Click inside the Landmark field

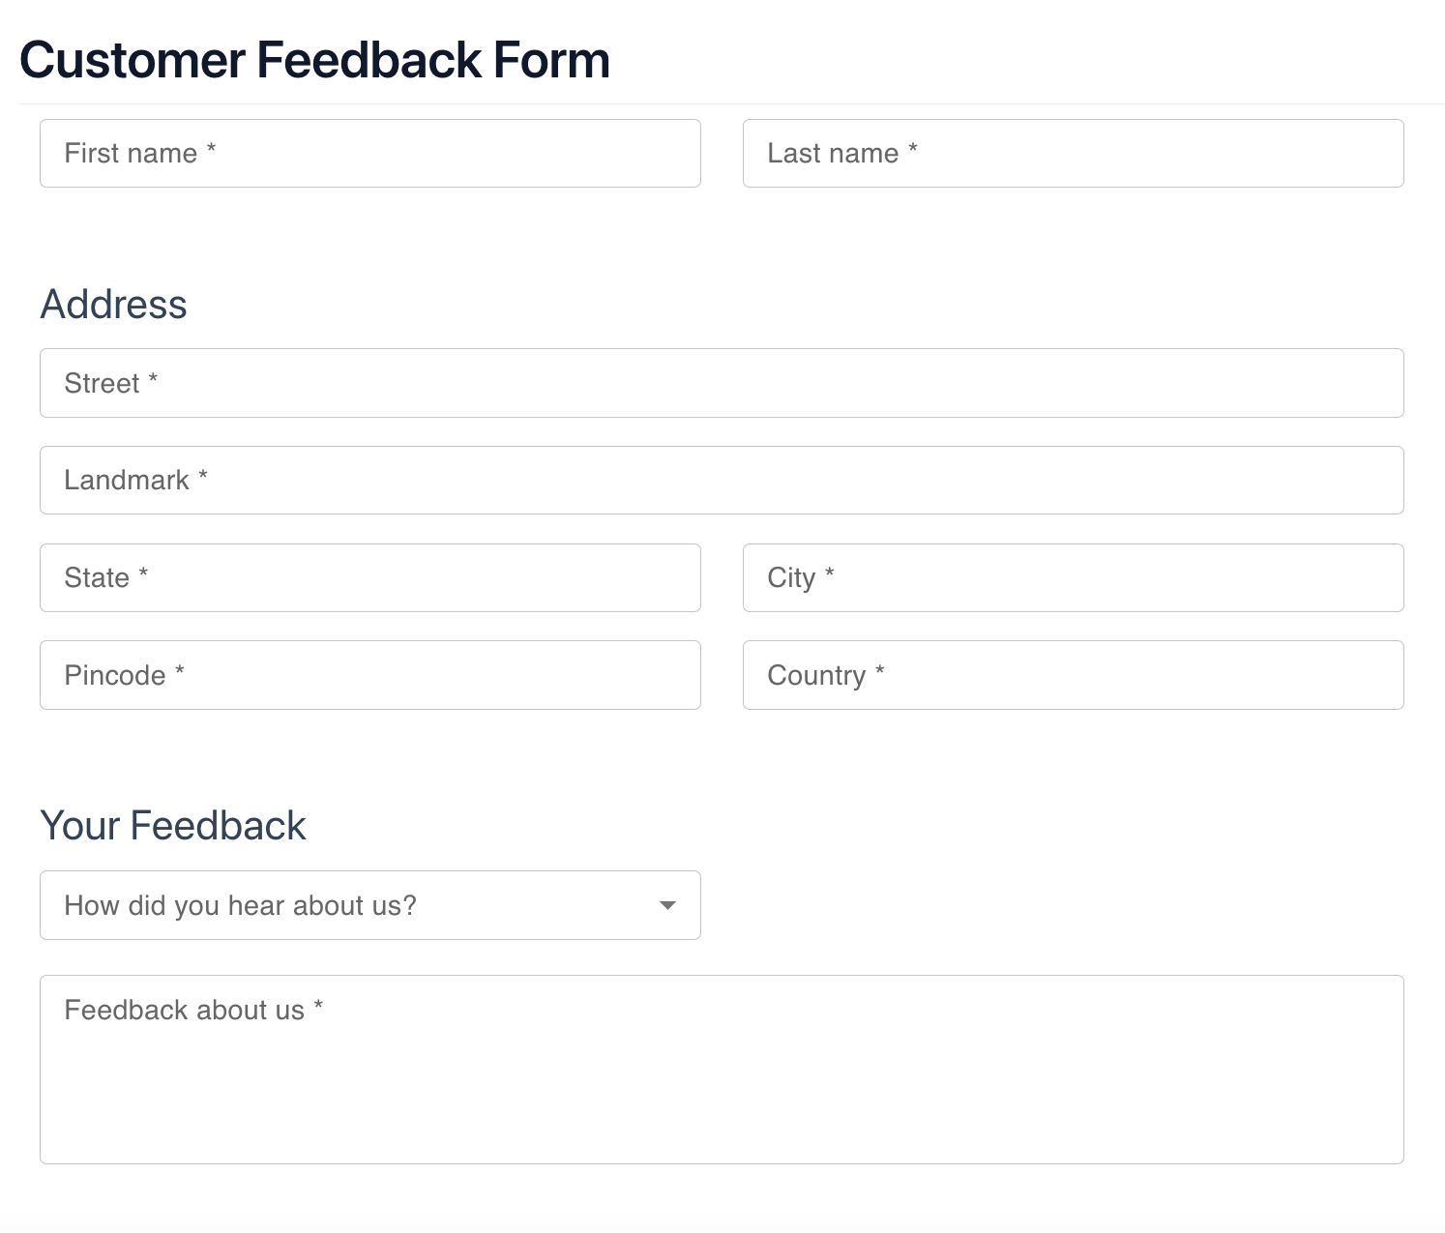click(721, 480)
